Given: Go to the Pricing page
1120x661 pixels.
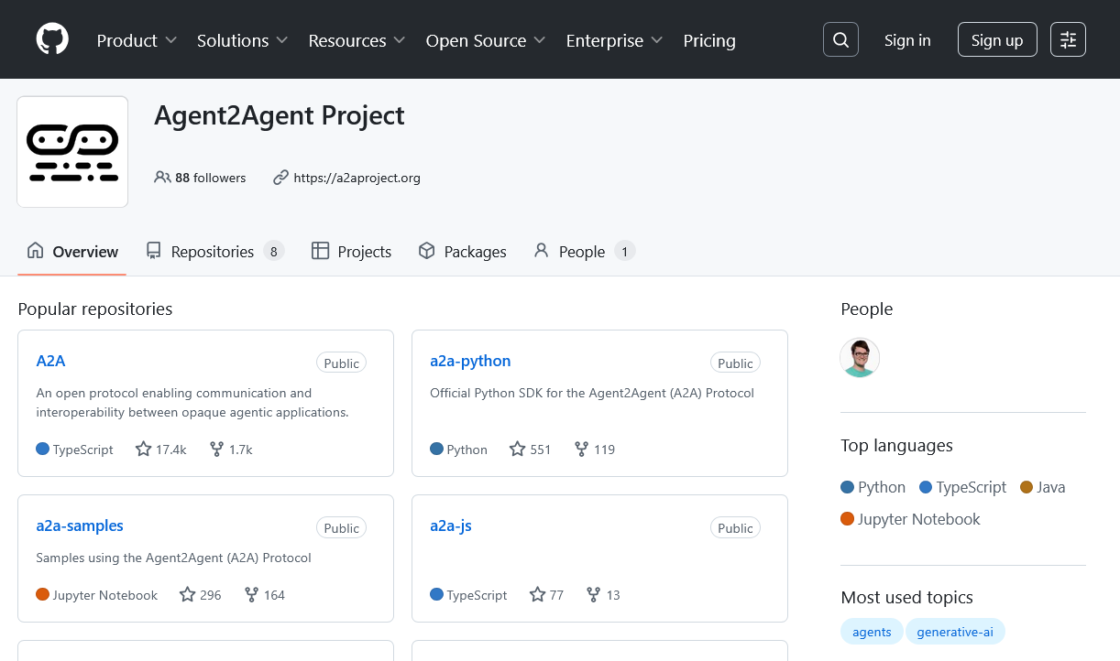Looking at the screenshot, I should point(709,40).
